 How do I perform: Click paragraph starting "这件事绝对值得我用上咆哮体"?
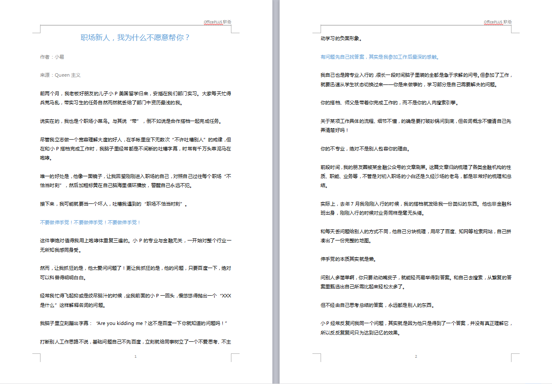(x=135, y=245)
